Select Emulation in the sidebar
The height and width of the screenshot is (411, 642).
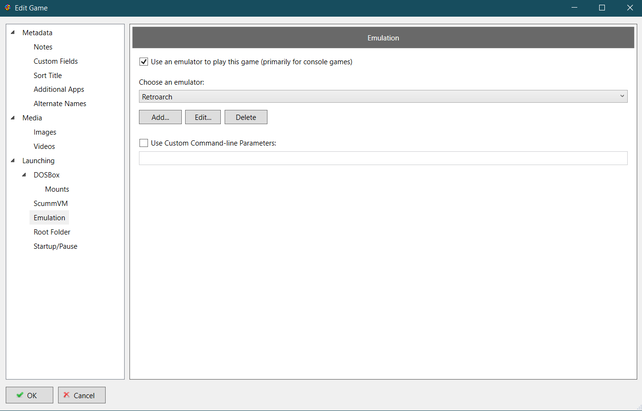pyautogui.click(x=49, y=218)
